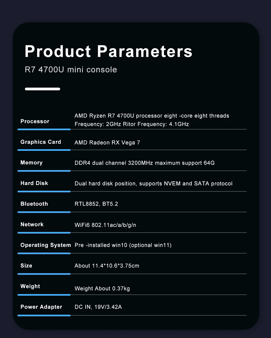This screenshot has width=271, height=338.
Task: Click the "Weight About 0.37kg" value
Action: tap(102, 289)
